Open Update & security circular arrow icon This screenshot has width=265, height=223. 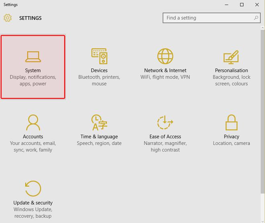(x=33, y=189)
